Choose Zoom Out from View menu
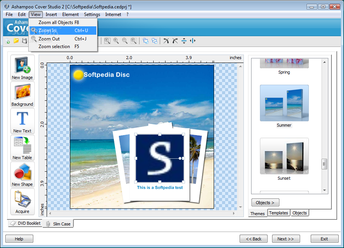 click(63, 39)
